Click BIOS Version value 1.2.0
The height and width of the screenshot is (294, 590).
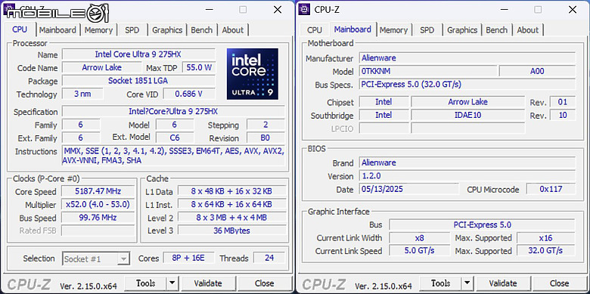[x=467, y=176]
